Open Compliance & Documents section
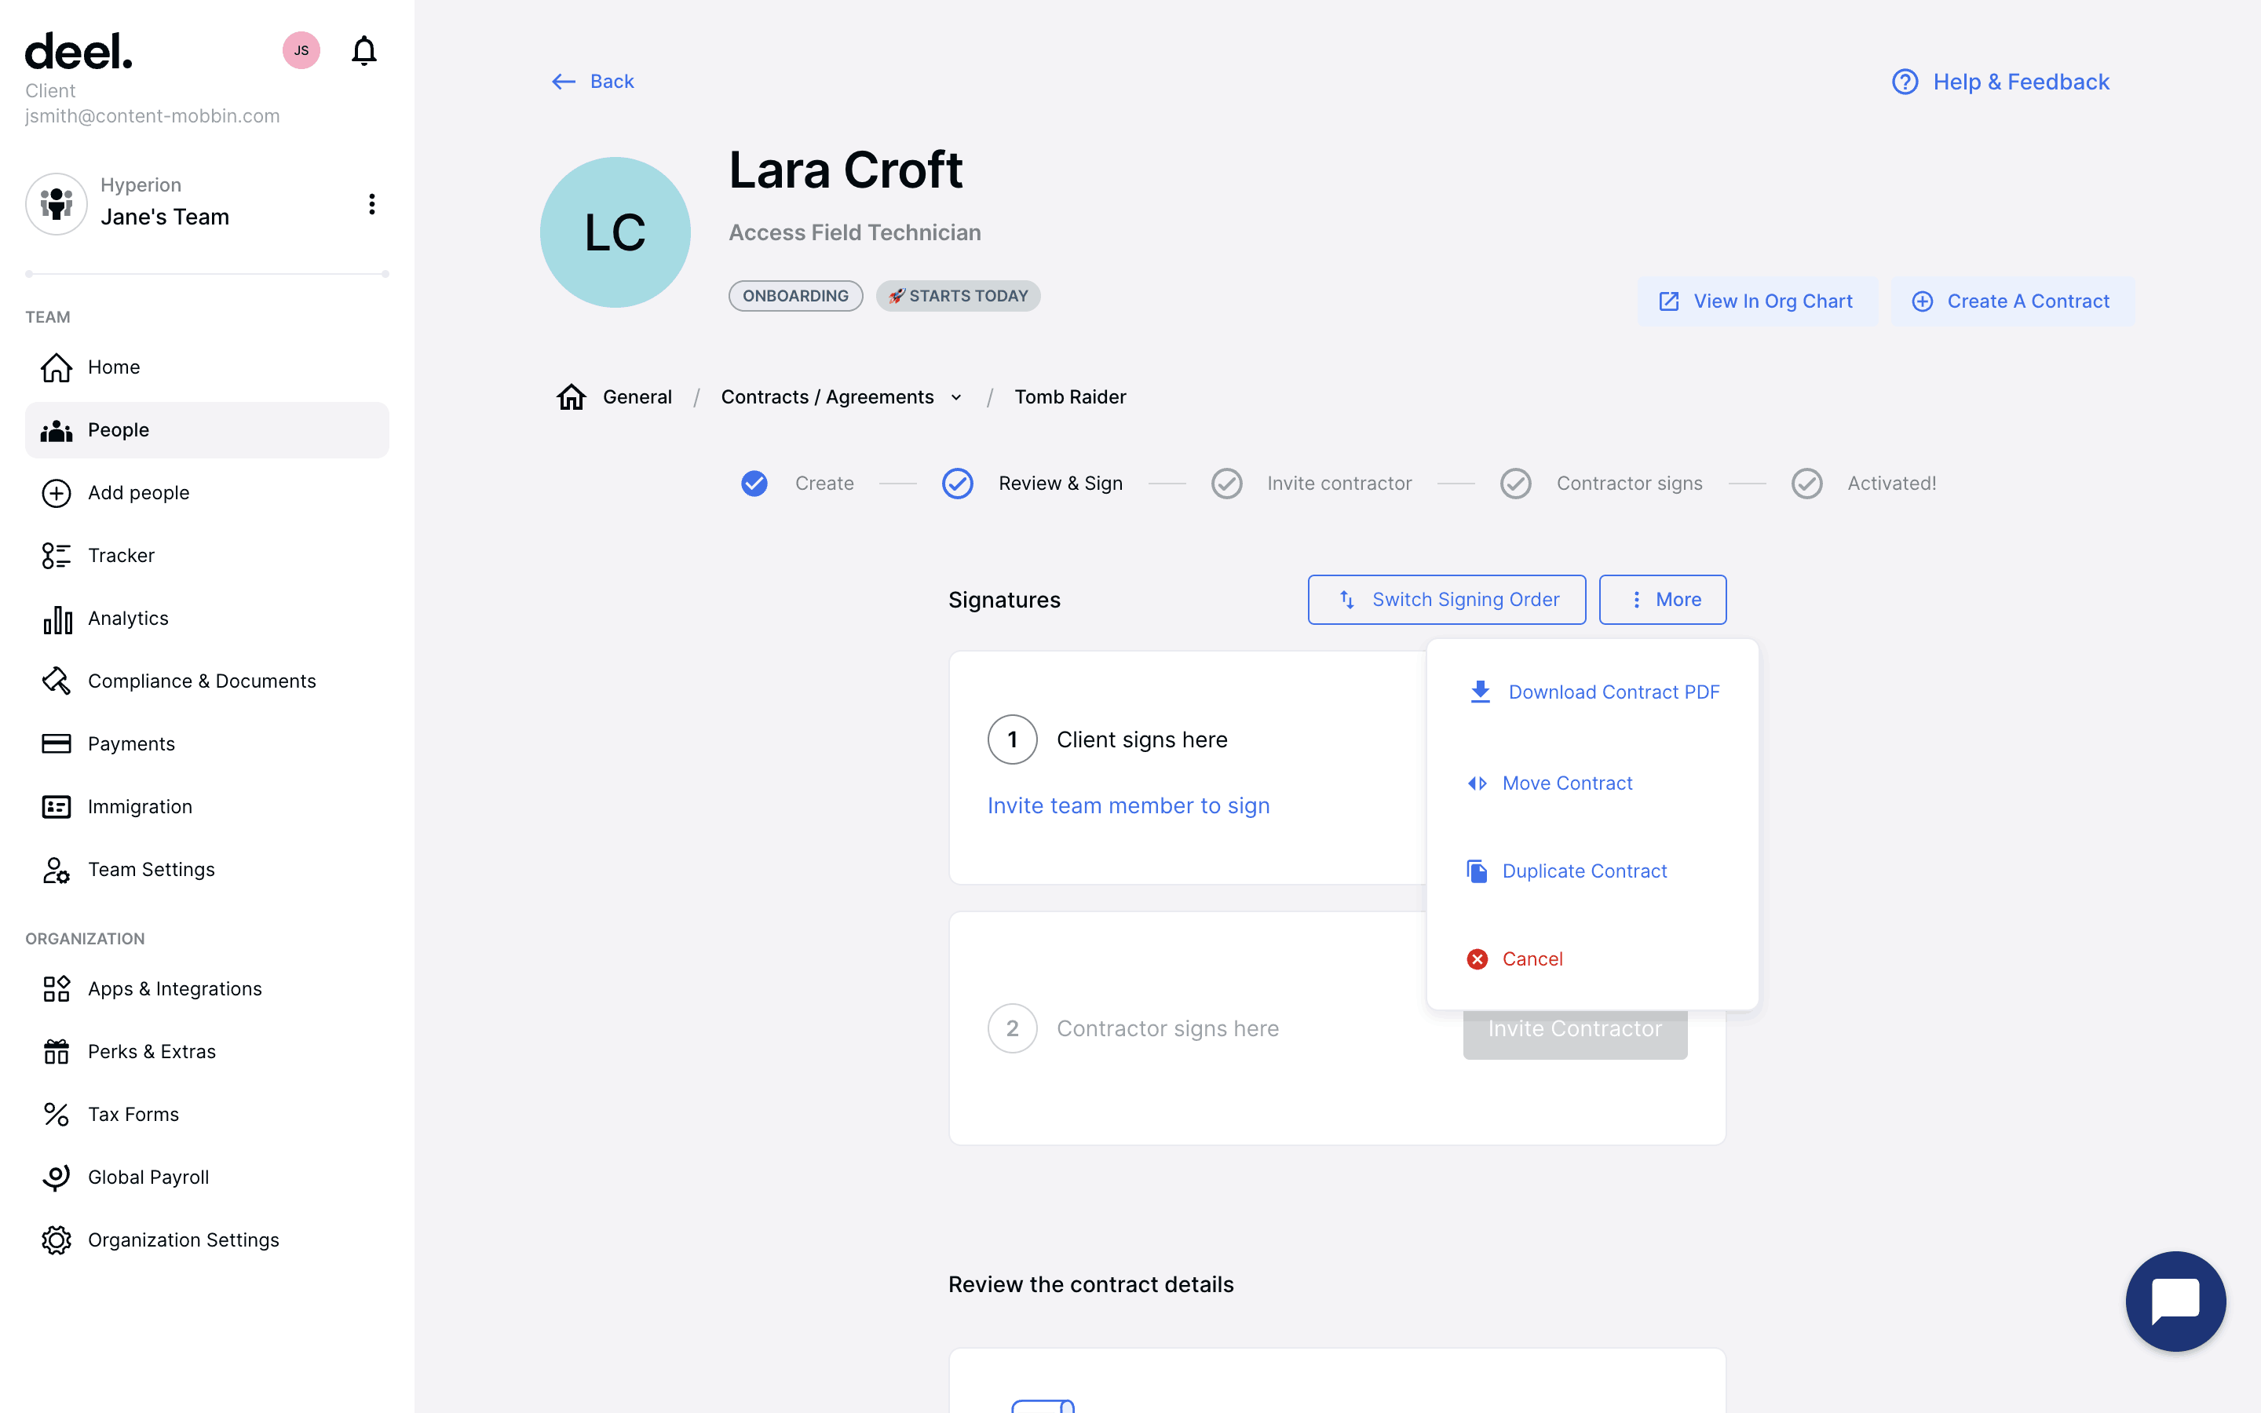The width and height of the screenshot is (2261, 1413). [x=201, y=681]
